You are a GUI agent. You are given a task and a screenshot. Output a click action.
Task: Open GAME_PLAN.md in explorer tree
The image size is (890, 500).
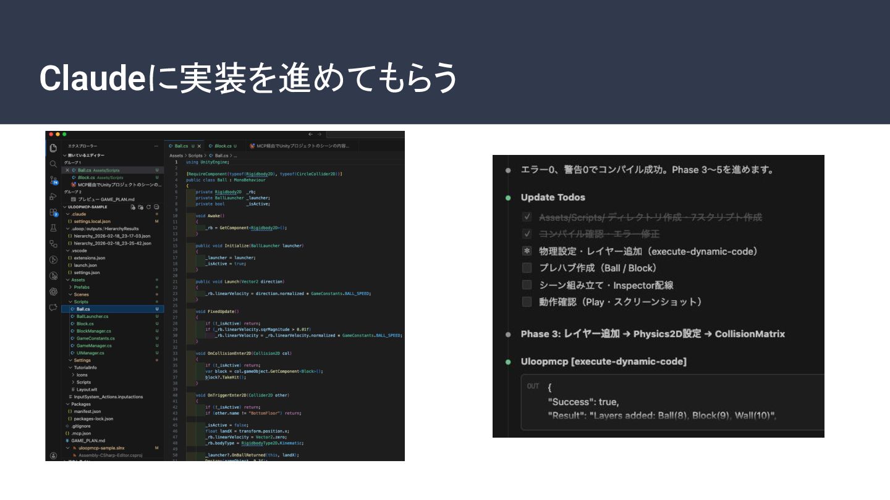click(x=112, y=441)
